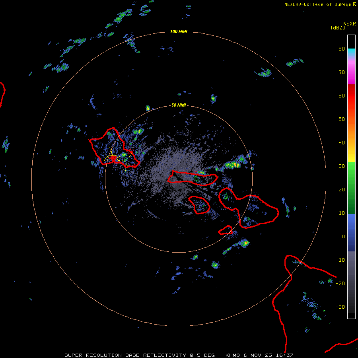Click the blue band of the color scale
Image resolution: width=358 pixels, height=358 pixels.
[x=351, y=233]
